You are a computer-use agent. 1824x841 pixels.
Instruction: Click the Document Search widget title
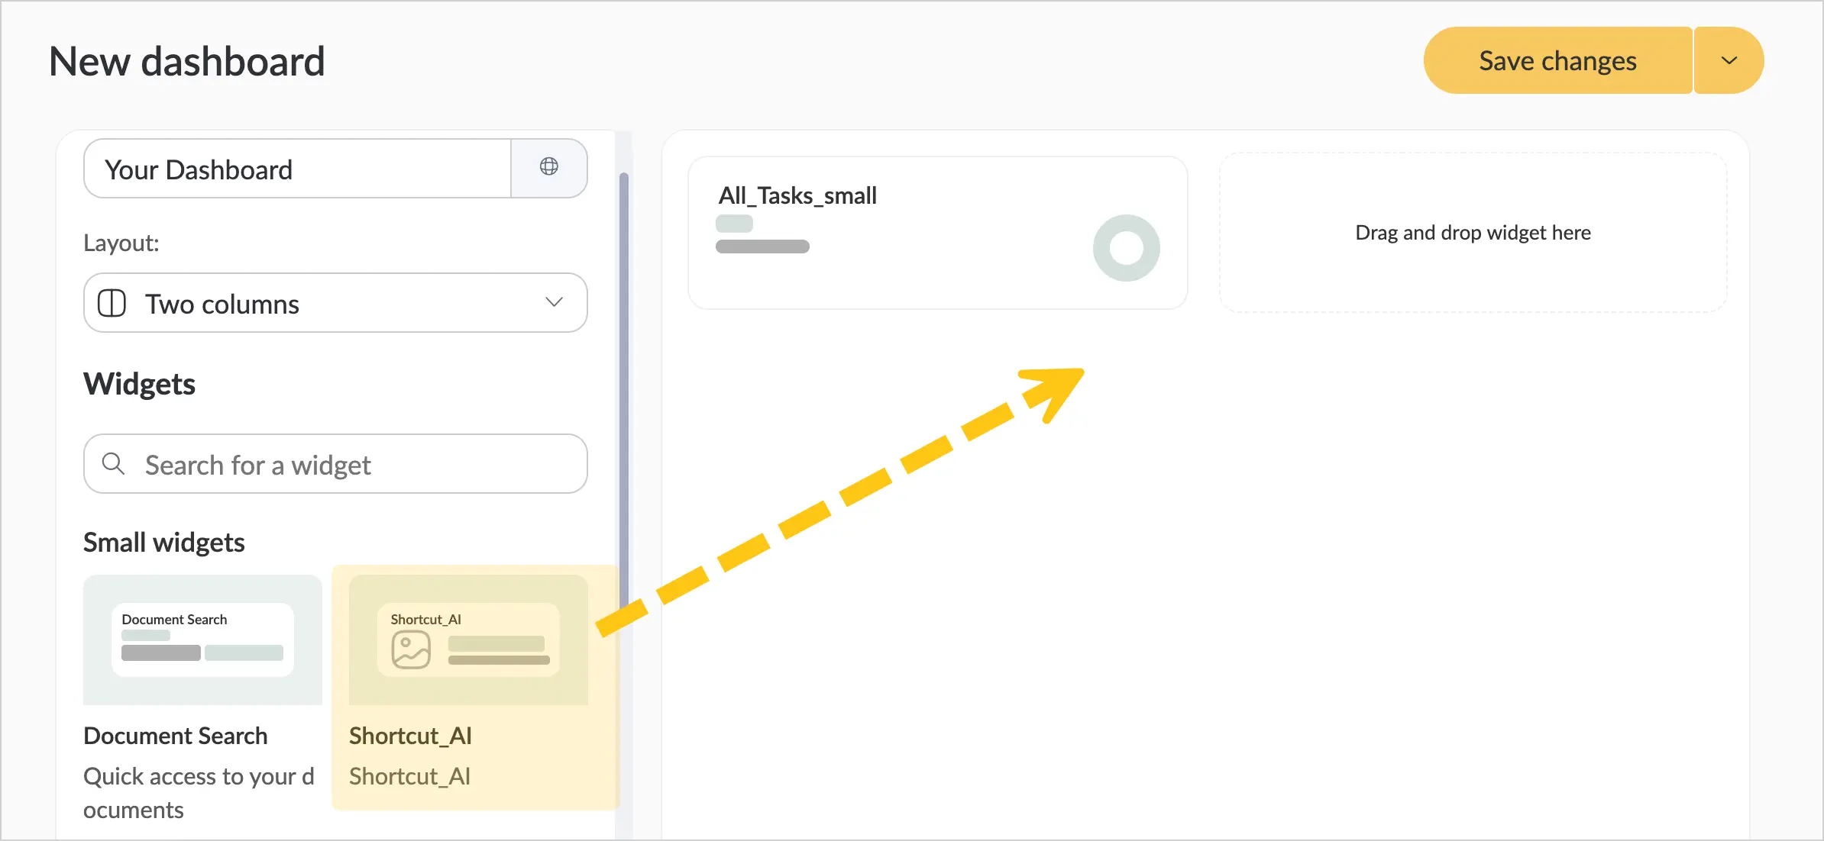(176, 736)
